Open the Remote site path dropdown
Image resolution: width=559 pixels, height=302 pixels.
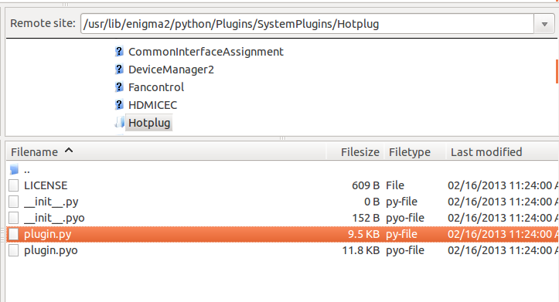coord(544,24)
